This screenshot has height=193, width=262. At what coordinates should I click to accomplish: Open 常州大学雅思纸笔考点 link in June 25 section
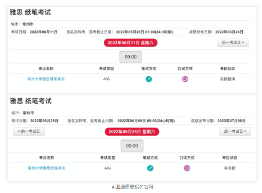(x=46, y=168)
